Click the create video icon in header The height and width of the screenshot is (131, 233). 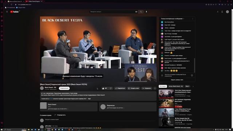218,12
